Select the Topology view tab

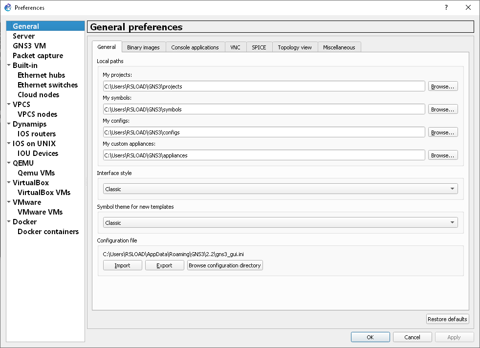coord(294,47)
